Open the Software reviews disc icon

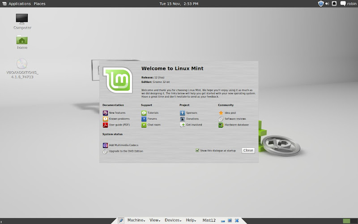tap(221, 119)
